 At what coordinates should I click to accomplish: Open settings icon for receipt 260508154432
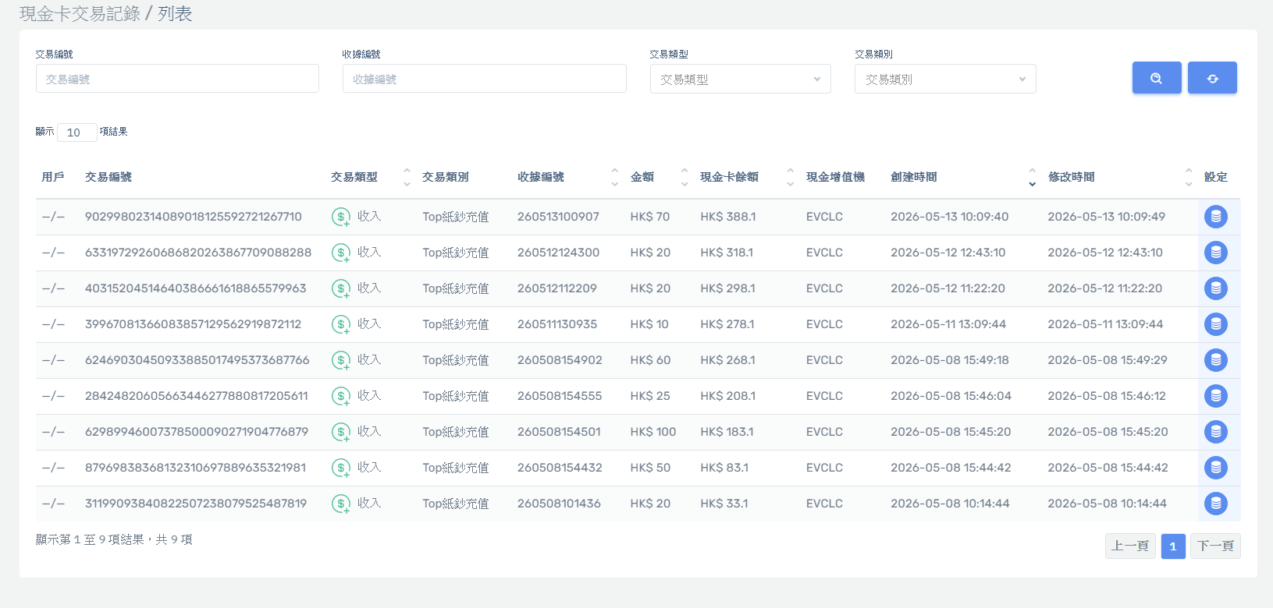pos(1216,468)
